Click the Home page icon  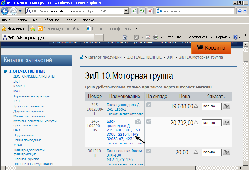pyautogui.click(x=125, y=37)
